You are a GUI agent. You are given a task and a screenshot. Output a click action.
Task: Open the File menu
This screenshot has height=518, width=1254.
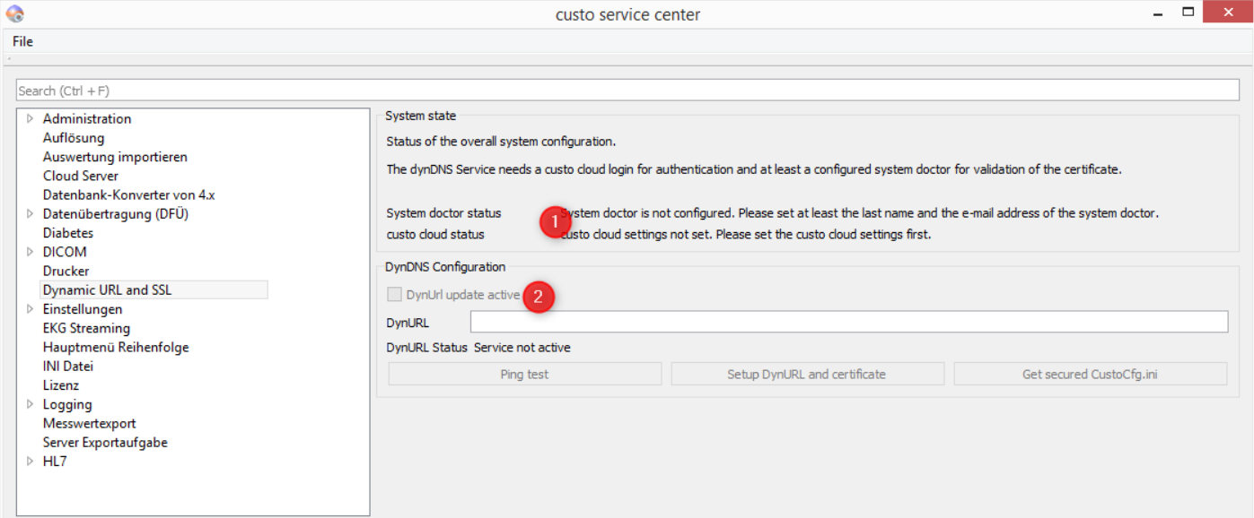click(x=22, y=41)
